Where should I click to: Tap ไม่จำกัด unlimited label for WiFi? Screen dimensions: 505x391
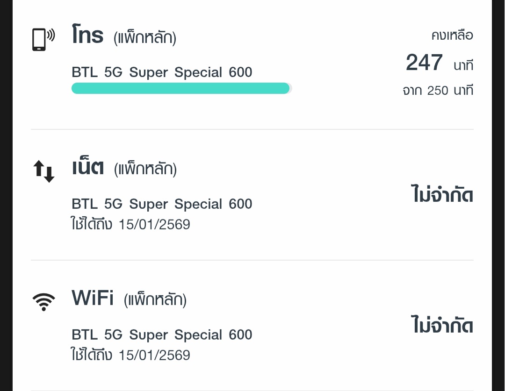coord(442,326)
